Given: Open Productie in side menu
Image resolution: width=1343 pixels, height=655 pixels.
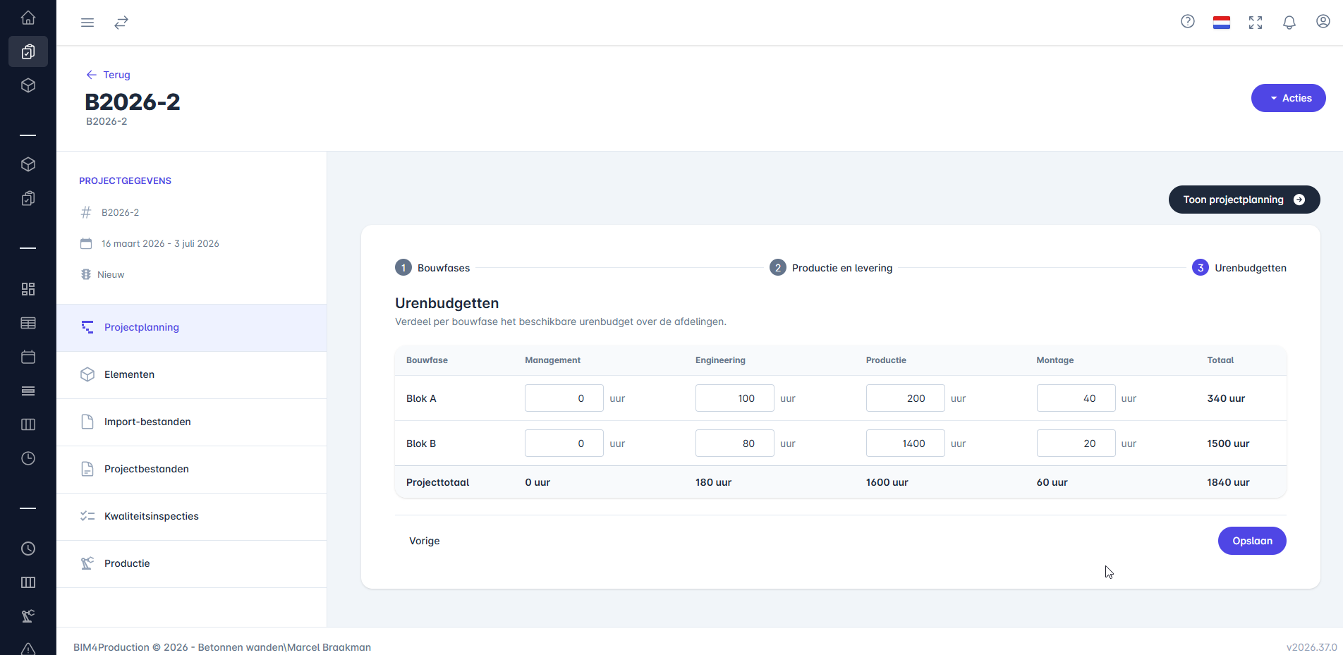Looking at the screenshot, I should pyautogui.click(x=191, y=563).
